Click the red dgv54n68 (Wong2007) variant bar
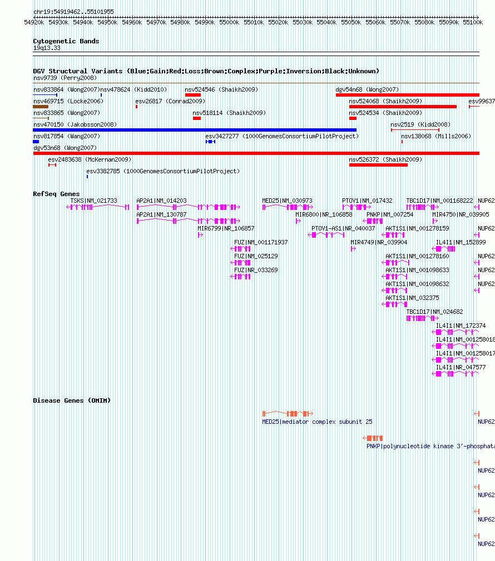Screen dimensions: 495x561 (x=407, y=95)
